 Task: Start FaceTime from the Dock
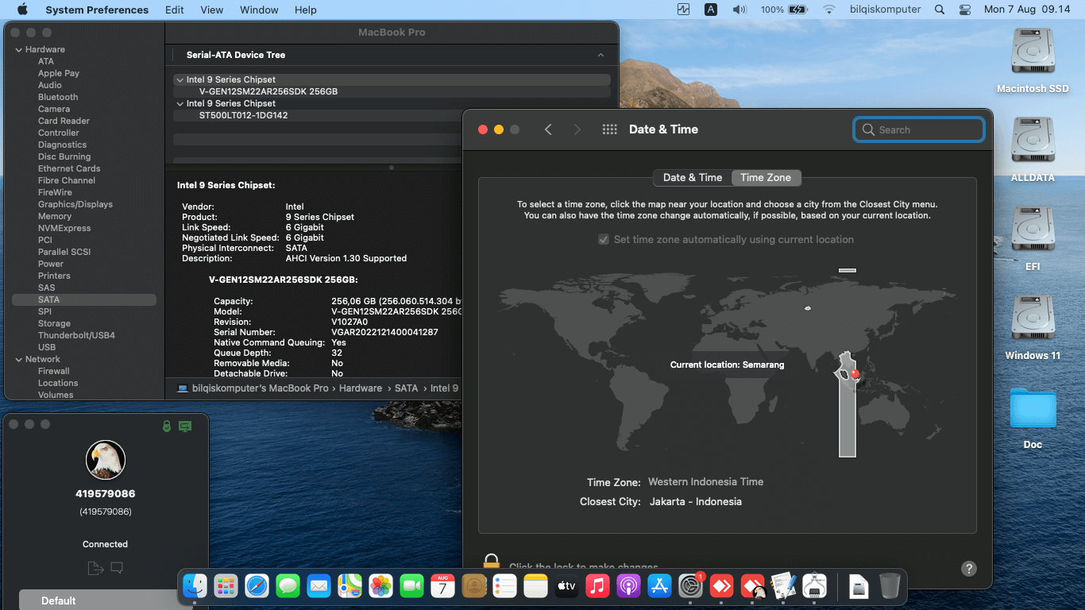point(412,586)
